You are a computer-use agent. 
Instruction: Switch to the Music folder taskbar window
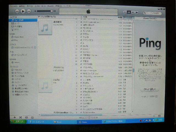point(64,122)
